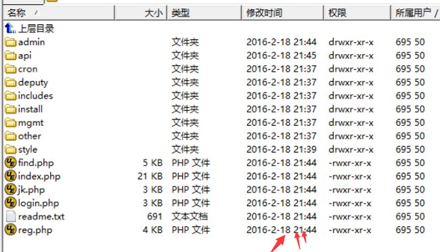
Task: Select the cron folder name
Action: pos(28,69)
